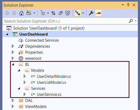Toggle Auto Hide pin on Solution Explorer
This screenshot has width=140, height=110.
pos(128,5)
